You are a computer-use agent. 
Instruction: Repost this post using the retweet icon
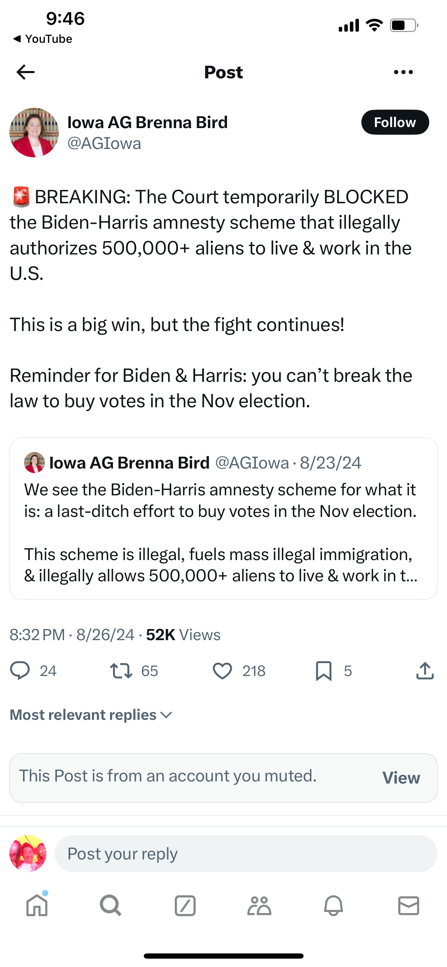pos(121,671)
